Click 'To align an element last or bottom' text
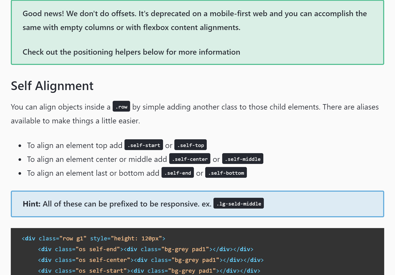Viewport: 395px width, 275px height. 93,173
